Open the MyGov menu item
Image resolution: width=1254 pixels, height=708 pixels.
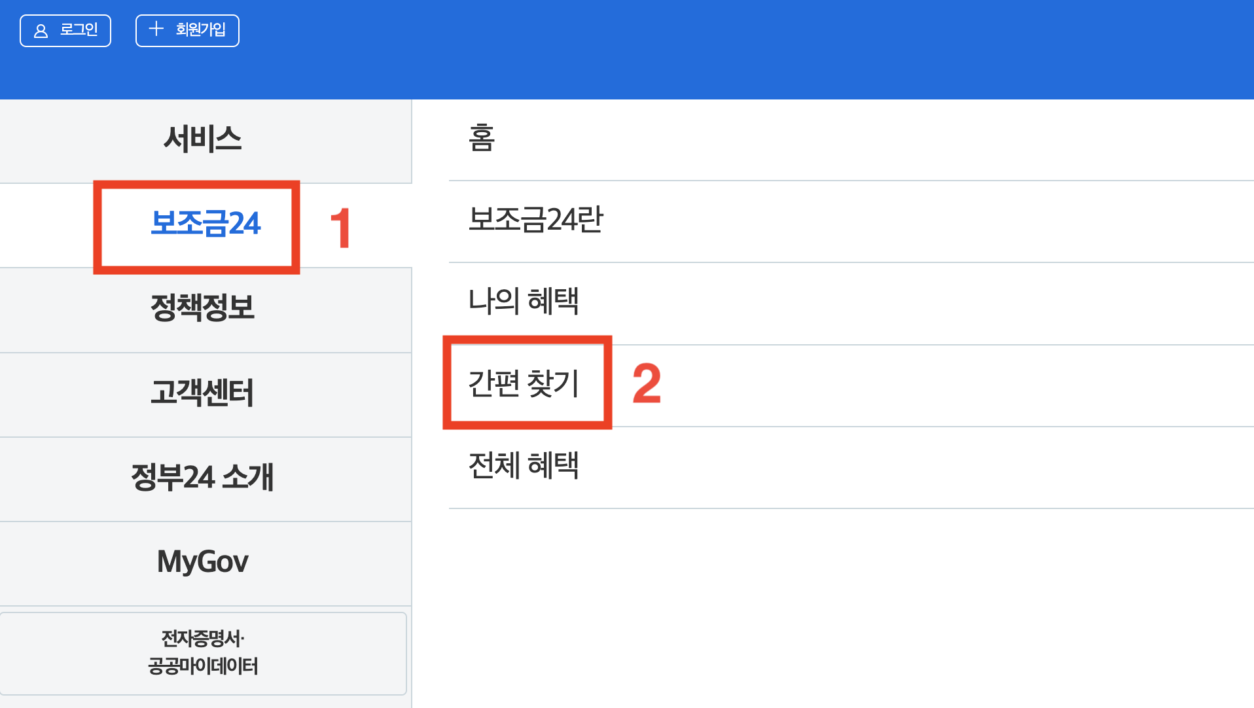click(204, 561)
